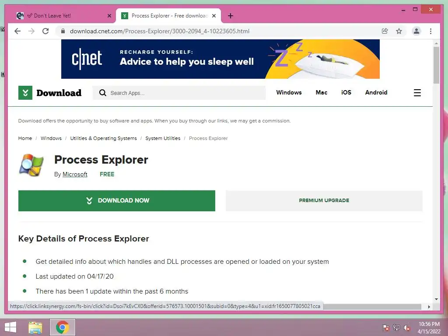Click the FREE price label

[107, 174]
